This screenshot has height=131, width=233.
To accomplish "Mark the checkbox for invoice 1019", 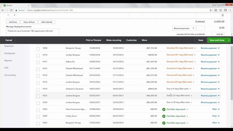I will 38,90.
